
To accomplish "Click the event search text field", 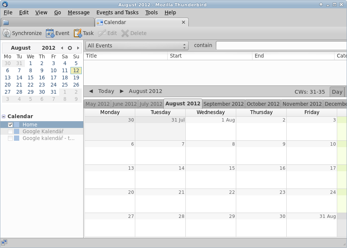I will pos(281,46).
